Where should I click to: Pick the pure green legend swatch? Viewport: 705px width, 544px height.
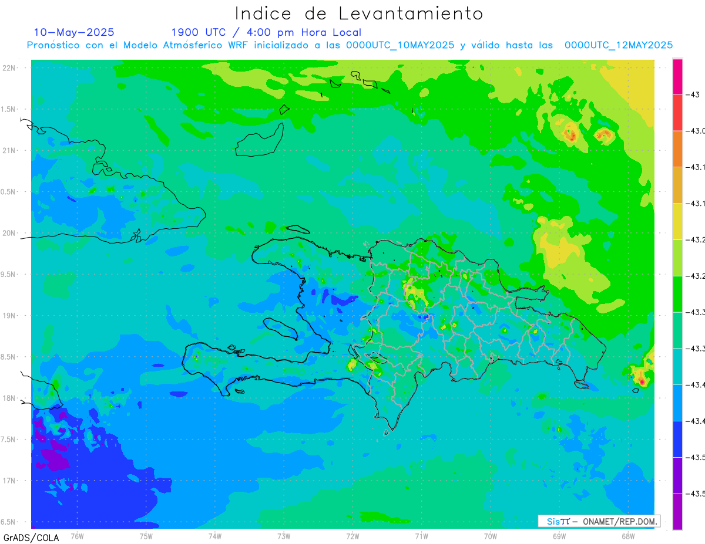click(x=677, y=294)
